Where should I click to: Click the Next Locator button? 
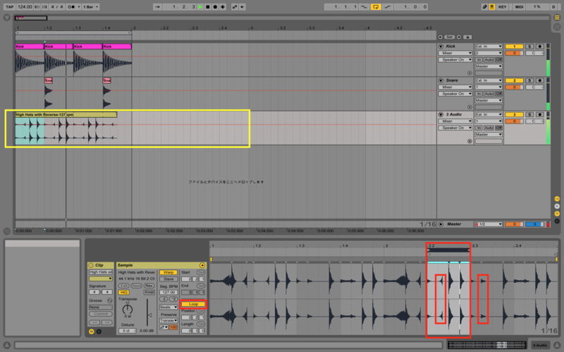tap(459, 37)
